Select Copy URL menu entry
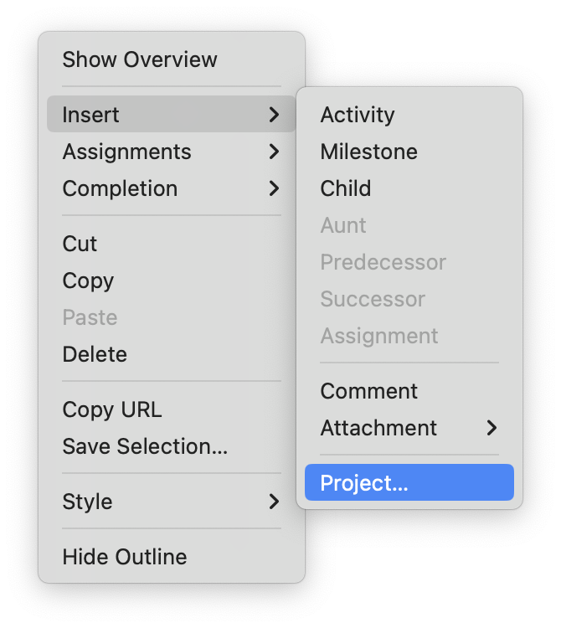The width and height of the screenshot is (561, 628). click(112, 409)
